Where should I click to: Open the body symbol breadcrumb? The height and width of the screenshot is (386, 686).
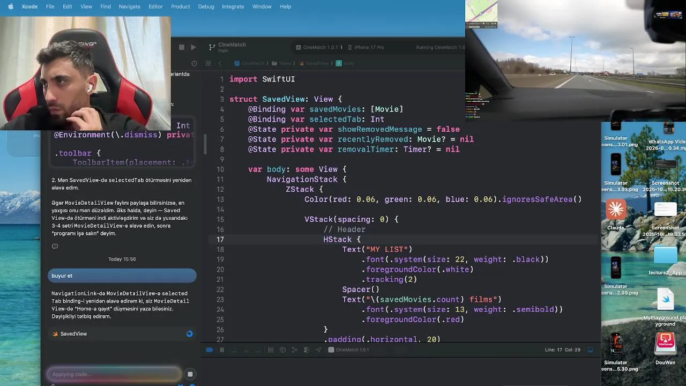345,63
